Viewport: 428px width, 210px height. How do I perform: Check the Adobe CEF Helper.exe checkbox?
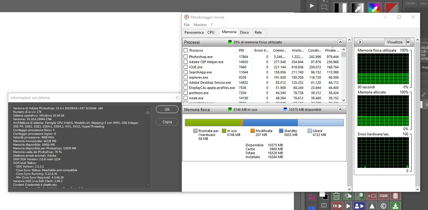pyautogui.click(x=186, y=62)
